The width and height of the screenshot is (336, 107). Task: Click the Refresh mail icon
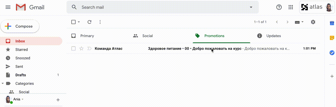(x=89, y=22)
